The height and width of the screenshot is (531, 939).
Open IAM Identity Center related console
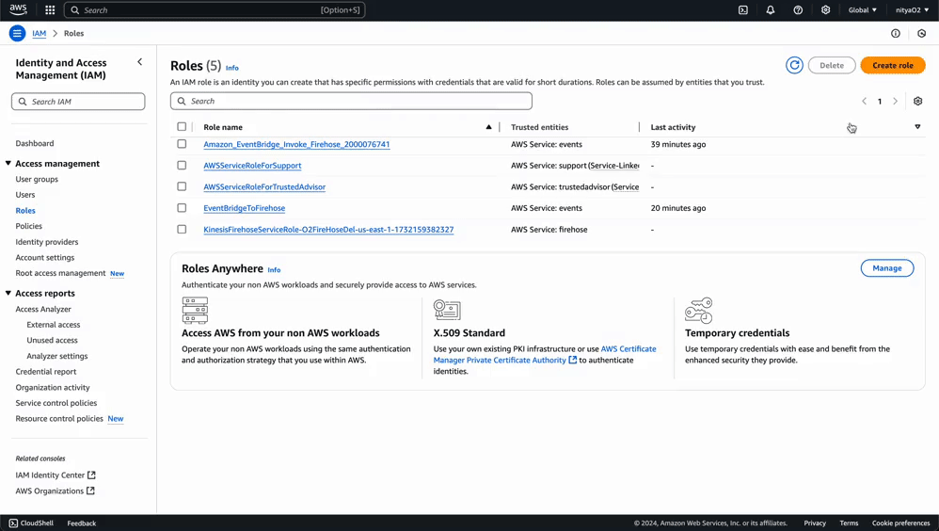click(x=50, y=475)
